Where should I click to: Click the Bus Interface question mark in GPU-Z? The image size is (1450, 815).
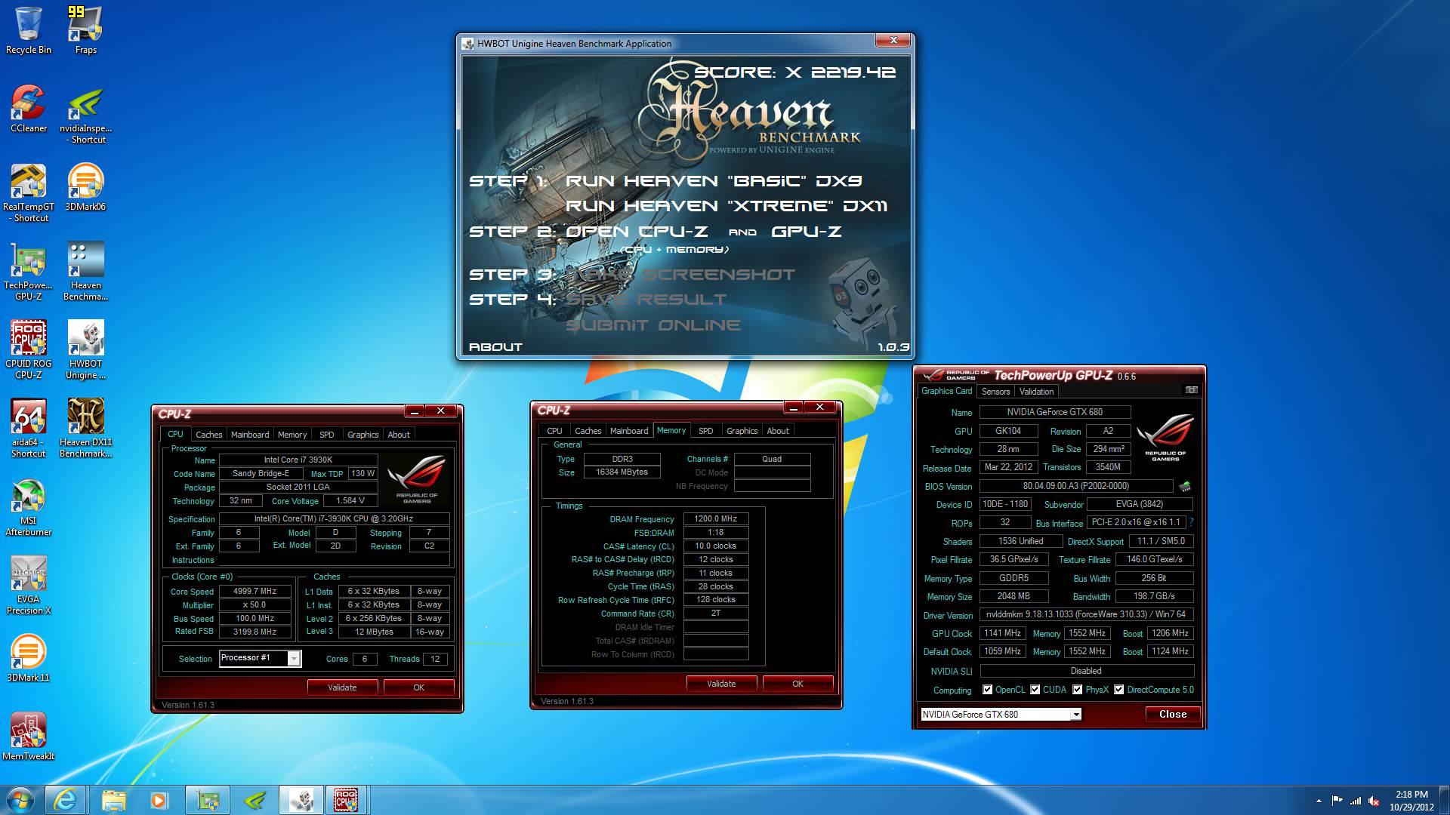[1191, 522]
